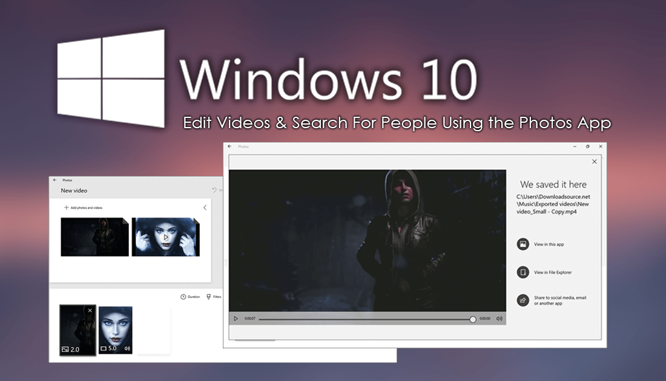
Task: Click View in File Explorer icon
Action: coord(523,272)
